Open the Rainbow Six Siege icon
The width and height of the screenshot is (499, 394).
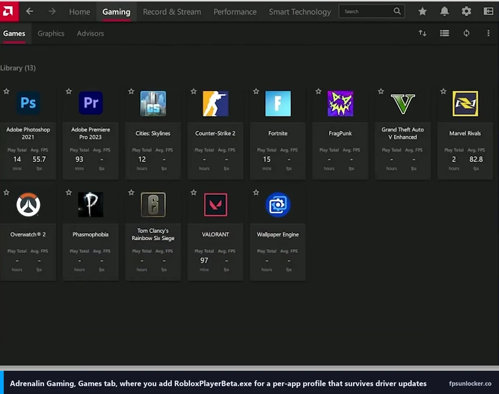coord(153,204)
